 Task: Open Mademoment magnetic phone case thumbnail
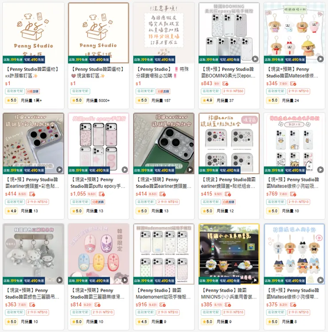pos(164,254)
